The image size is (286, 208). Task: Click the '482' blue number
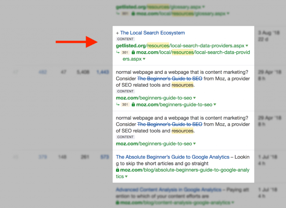43,72
